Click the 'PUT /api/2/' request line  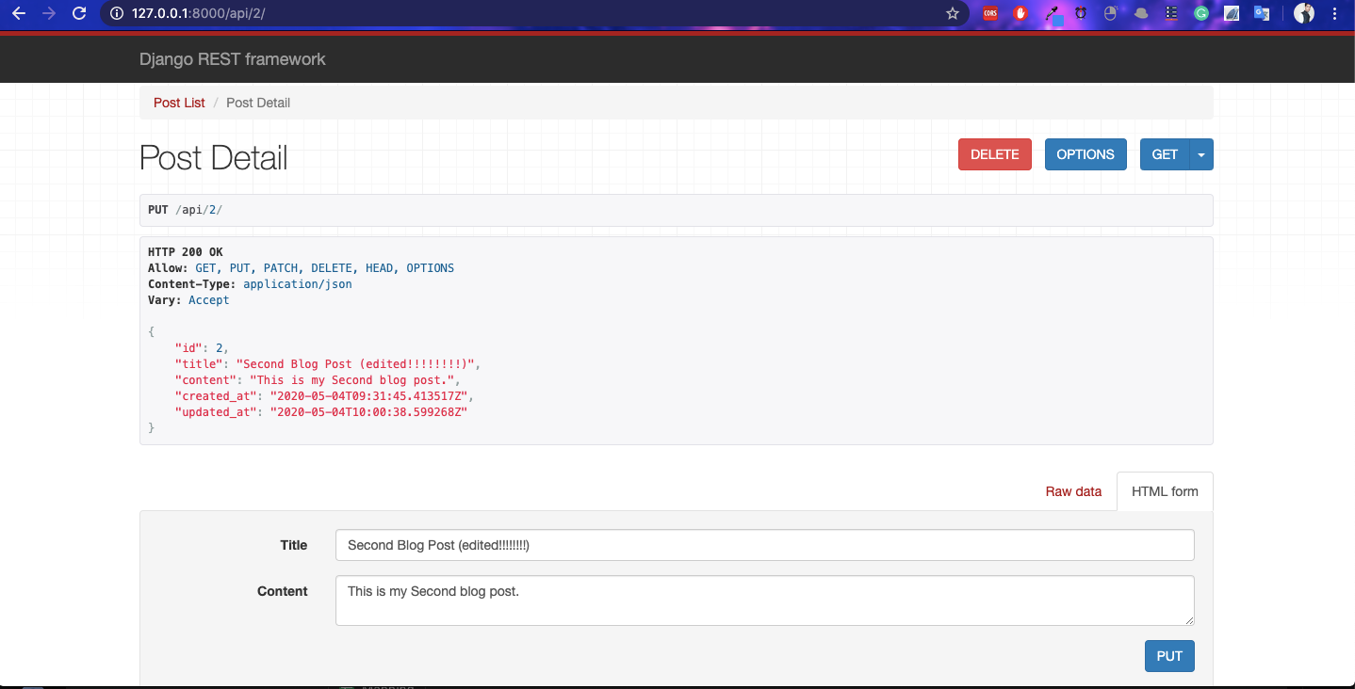186,210
